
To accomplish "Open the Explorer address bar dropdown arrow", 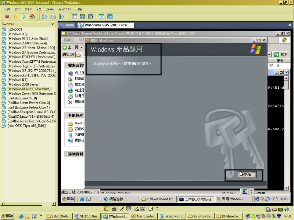I will pyautogui.click(x=269, y=55).
